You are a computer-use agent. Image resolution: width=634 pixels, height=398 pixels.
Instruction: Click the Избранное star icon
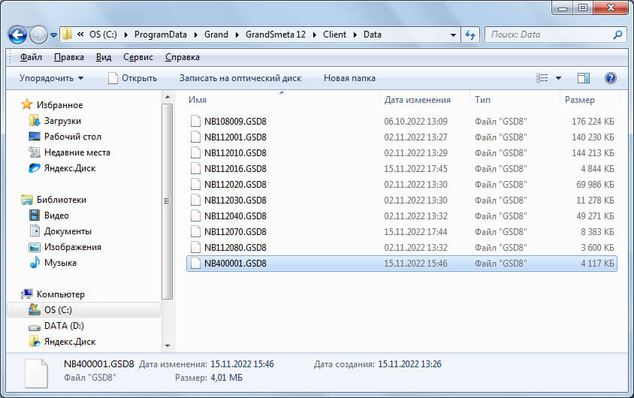point(27,104)
